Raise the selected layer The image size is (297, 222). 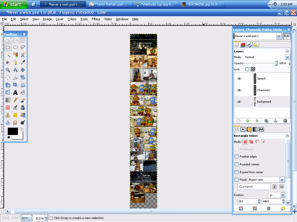tap(248, 121)
